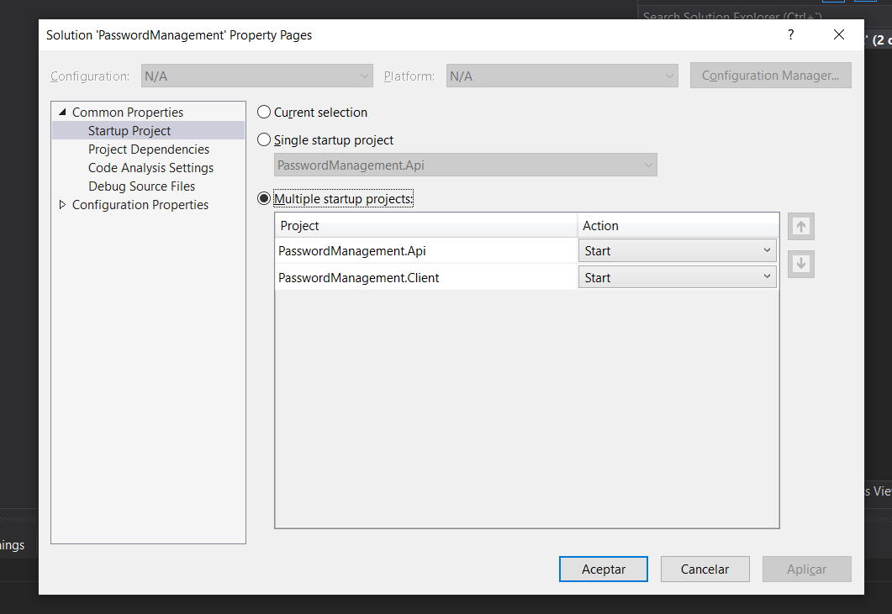Viewport: 892px width, 614px height.
Task: Select Configuration Properties tree label
Action: click(140, 205)
